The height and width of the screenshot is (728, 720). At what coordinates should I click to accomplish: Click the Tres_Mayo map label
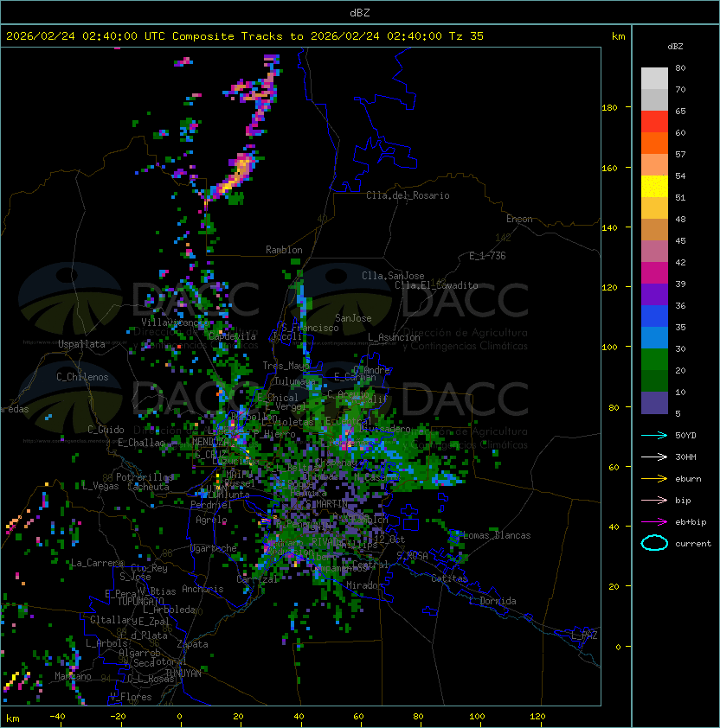tap(286, 366)
